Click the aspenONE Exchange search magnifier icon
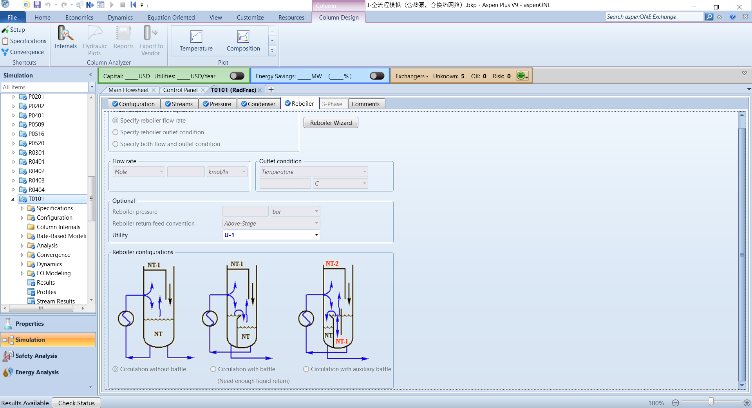The height and width of the screenshot is (408, 752). [x=709, y=17]
